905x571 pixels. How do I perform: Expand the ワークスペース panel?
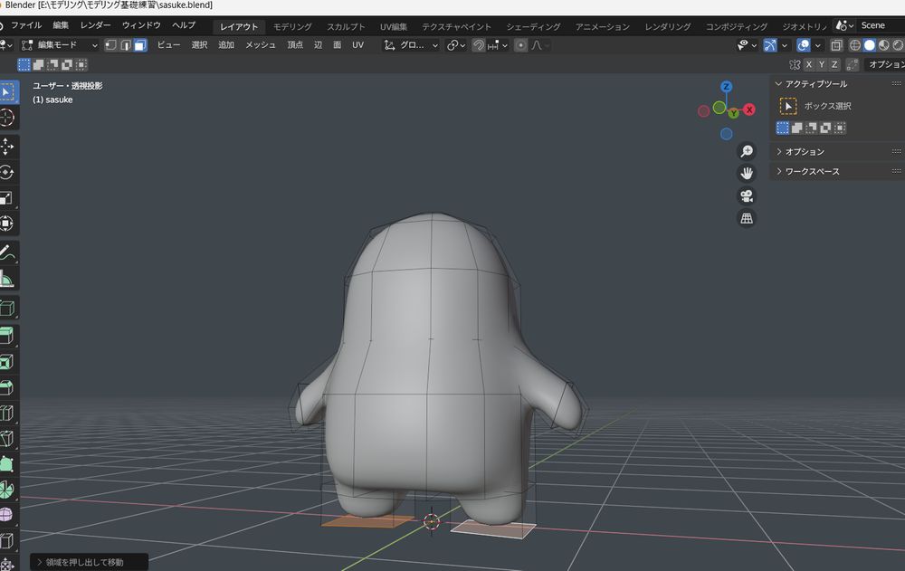coord(812,172)
